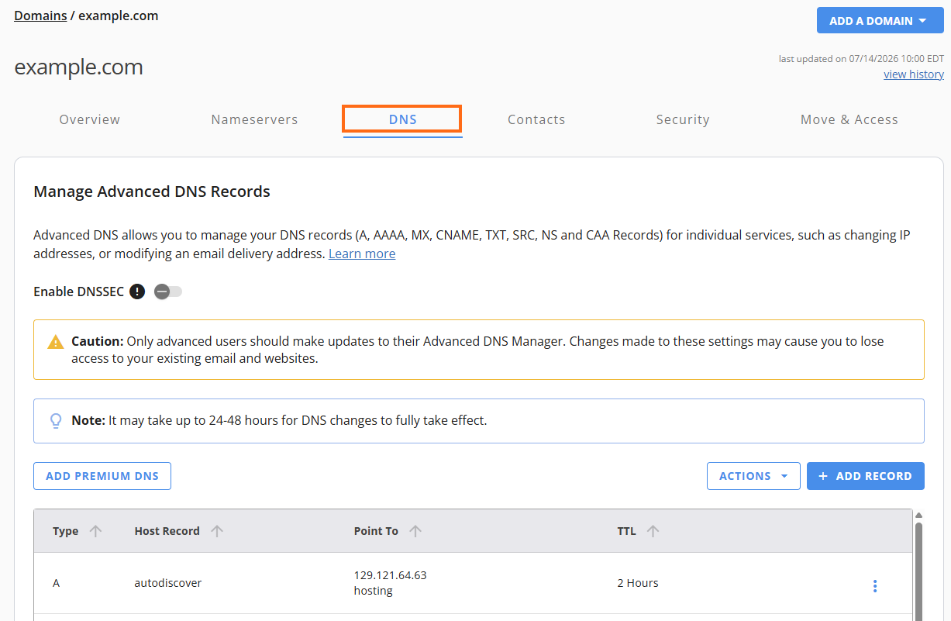951x621 pixels.
Task: Follow the Learn more link
Action: pyautogui.click(x=362, y=254)
